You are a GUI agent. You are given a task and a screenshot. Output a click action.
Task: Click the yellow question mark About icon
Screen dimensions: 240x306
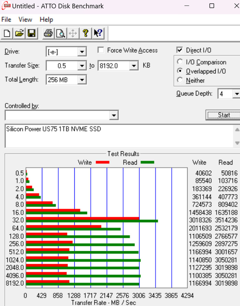85,33
